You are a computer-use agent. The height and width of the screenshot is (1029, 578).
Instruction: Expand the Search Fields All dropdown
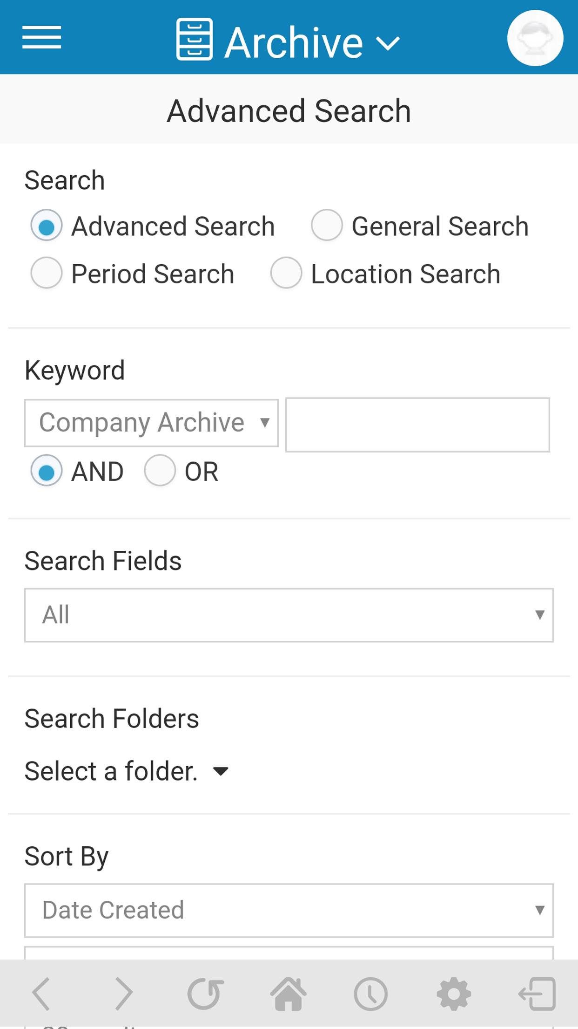[x=289, y=615]
